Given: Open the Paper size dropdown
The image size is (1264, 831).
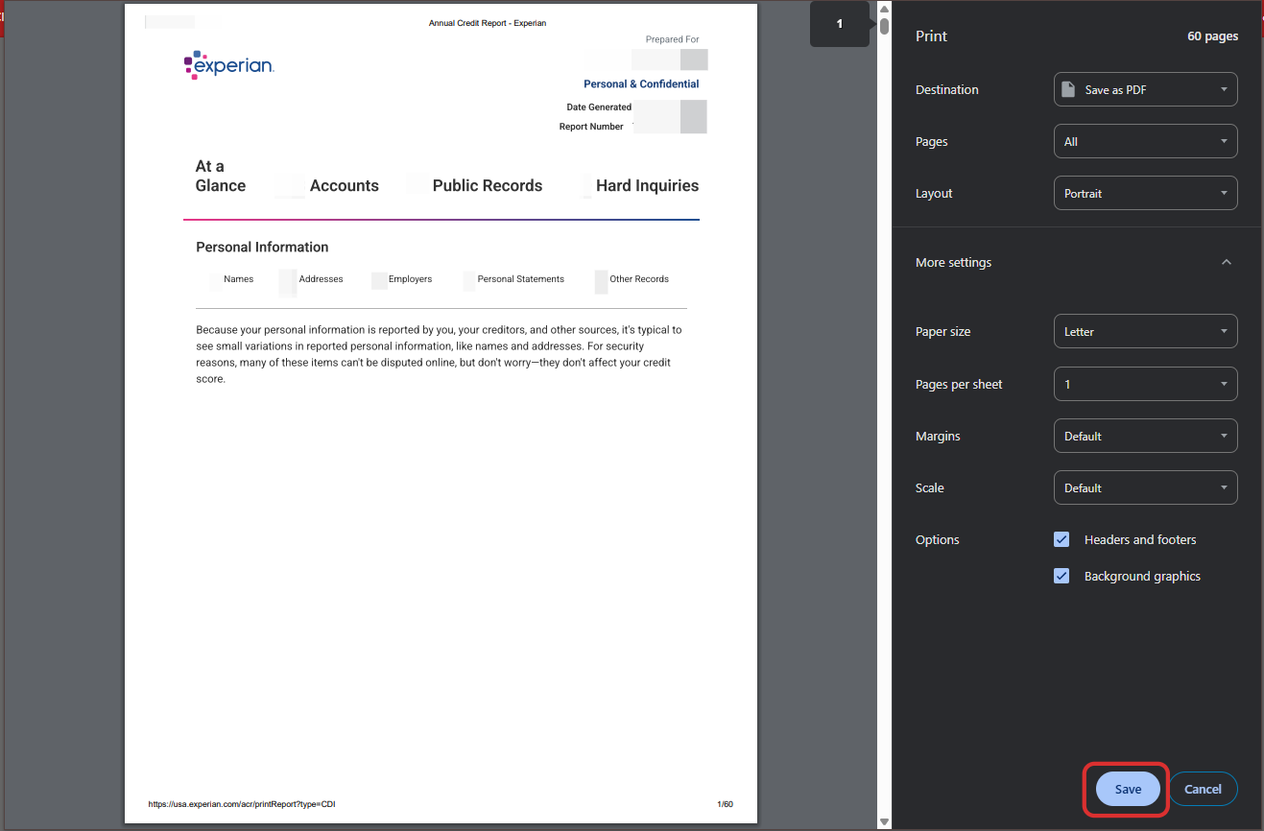Looking at the screenshot, I should point(1145,331).
